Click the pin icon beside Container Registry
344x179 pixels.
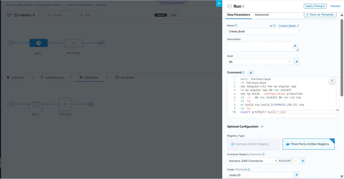tap(303, 161)
